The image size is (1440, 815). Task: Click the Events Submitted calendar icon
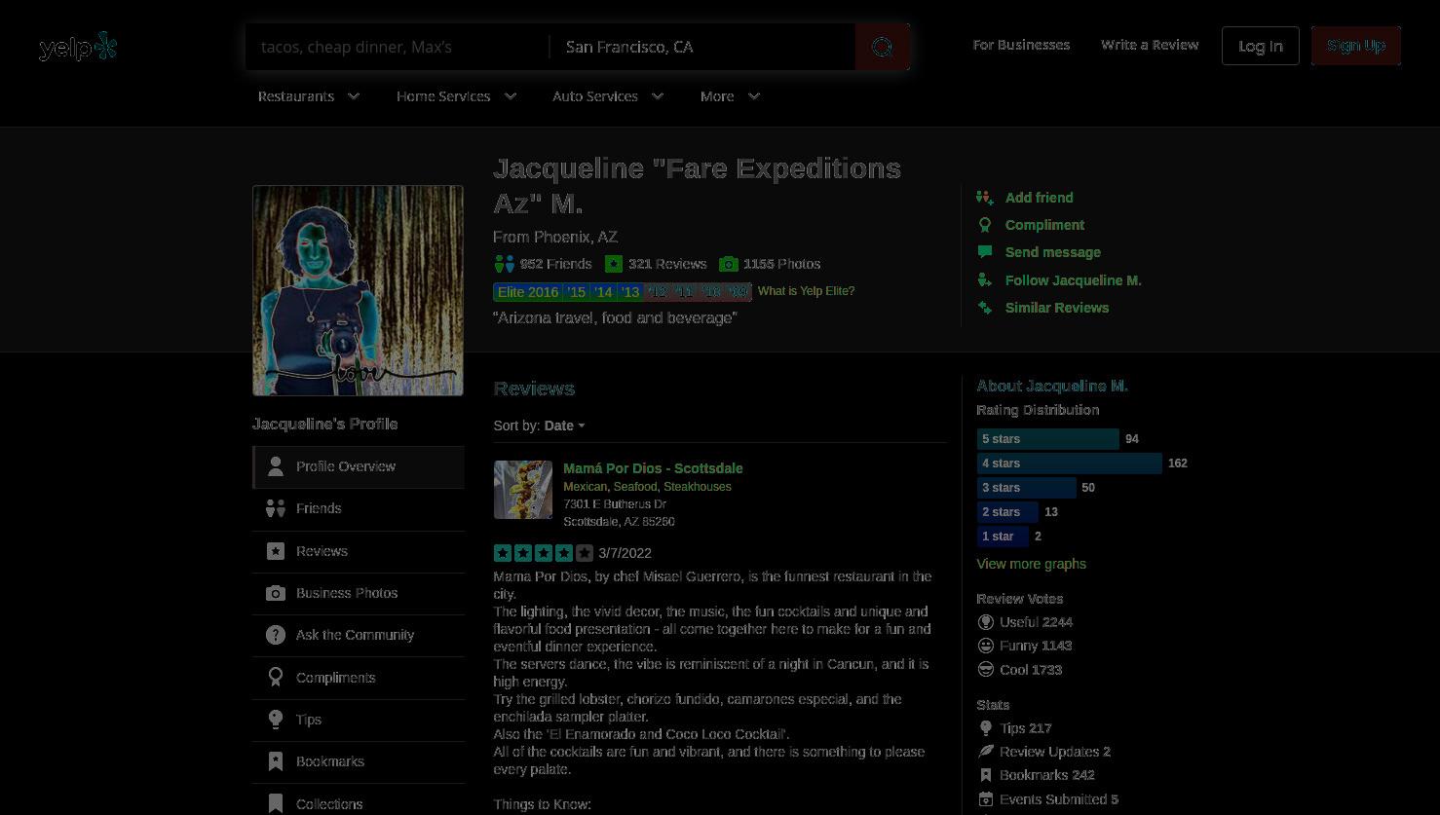click(986, 799)
